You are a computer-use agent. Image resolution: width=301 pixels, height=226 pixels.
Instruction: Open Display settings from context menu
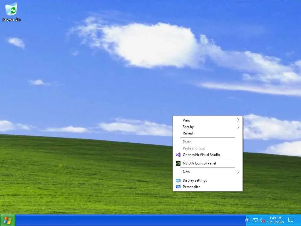coord(208,180)
